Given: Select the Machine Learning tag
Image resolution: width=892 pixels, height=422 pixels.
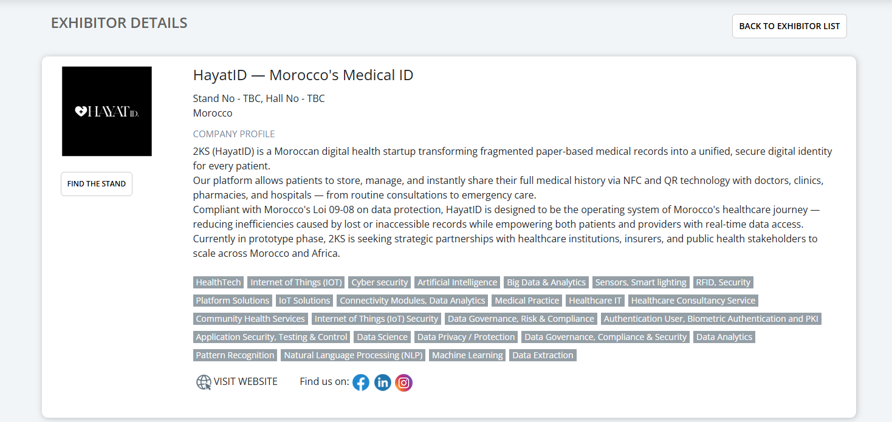Looking at the screenshot, I should 467,355.
